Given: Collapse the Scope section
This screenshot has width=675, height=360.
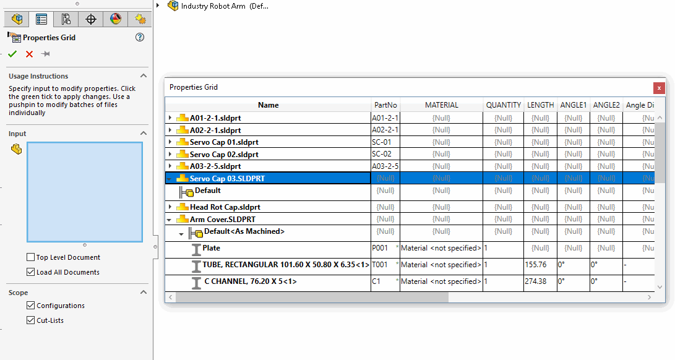Looking at the screenshot, I should (144, 293).
